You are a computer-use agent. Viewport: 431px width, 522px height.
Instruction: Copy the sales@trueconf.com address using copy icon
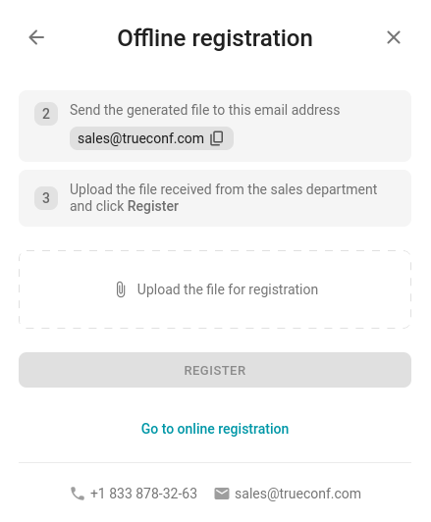[x=217, y=138]
